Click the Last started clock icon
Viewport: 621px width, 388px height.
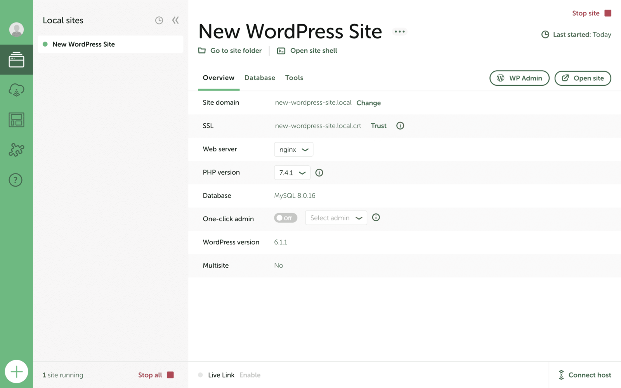click(545, 35)
